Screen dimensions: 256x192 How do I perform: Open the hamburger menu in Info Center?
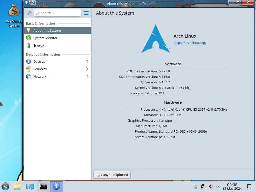[86, 13]
